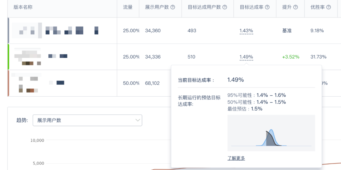Open help icon next to 目标达成率 header

point(267,7)
